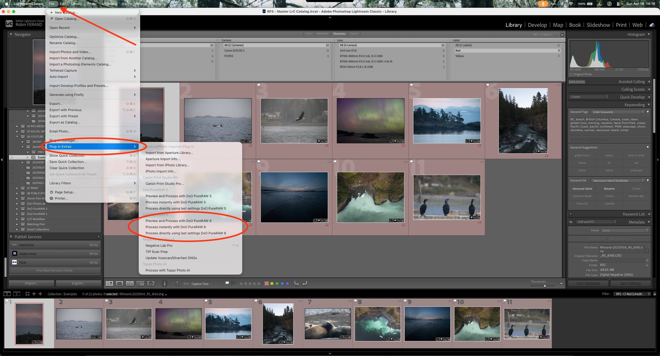Open Compare view with the XY icon
660x356 pixels.
pyautogui.click(x=130, y=283)
